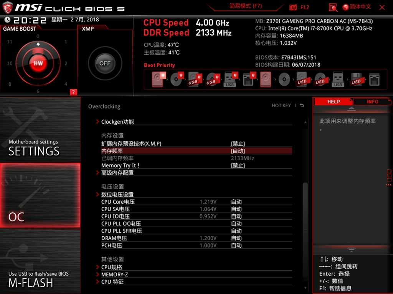Click XMP header tab
The image size is (393, 294).
tap(88, 29)
